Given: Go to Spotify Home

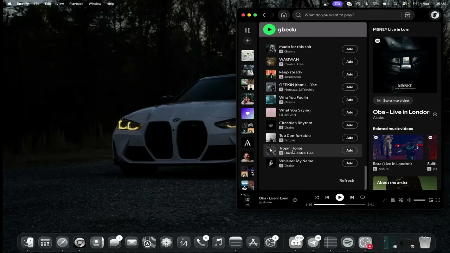Looking at the screenshot, I should tap(284, 15).
